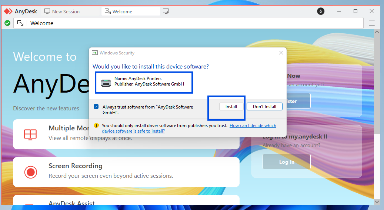Viewport: 384px width, 210px height.
Task: Click the AnyDesk Printers printer icon
Action: (x=106, y=83)
